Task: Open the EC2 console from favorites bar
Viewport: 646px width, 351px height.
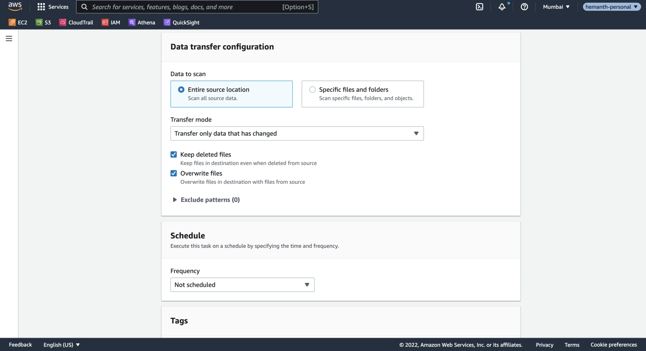Action: tap(18, 22)
